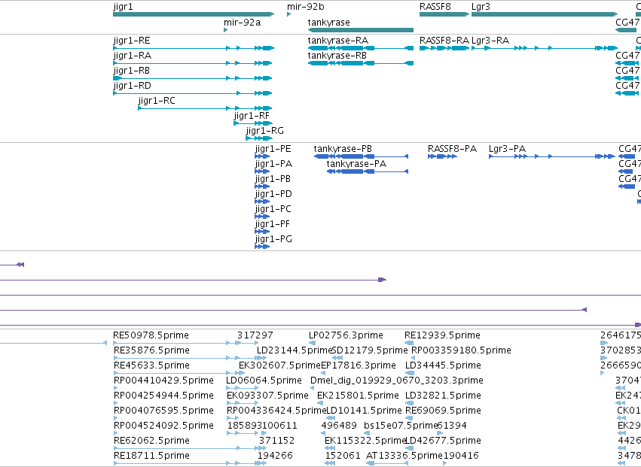Select the jigr1 gene bar
This screenshot has width=641, height=467.
[x=194, y=14]
